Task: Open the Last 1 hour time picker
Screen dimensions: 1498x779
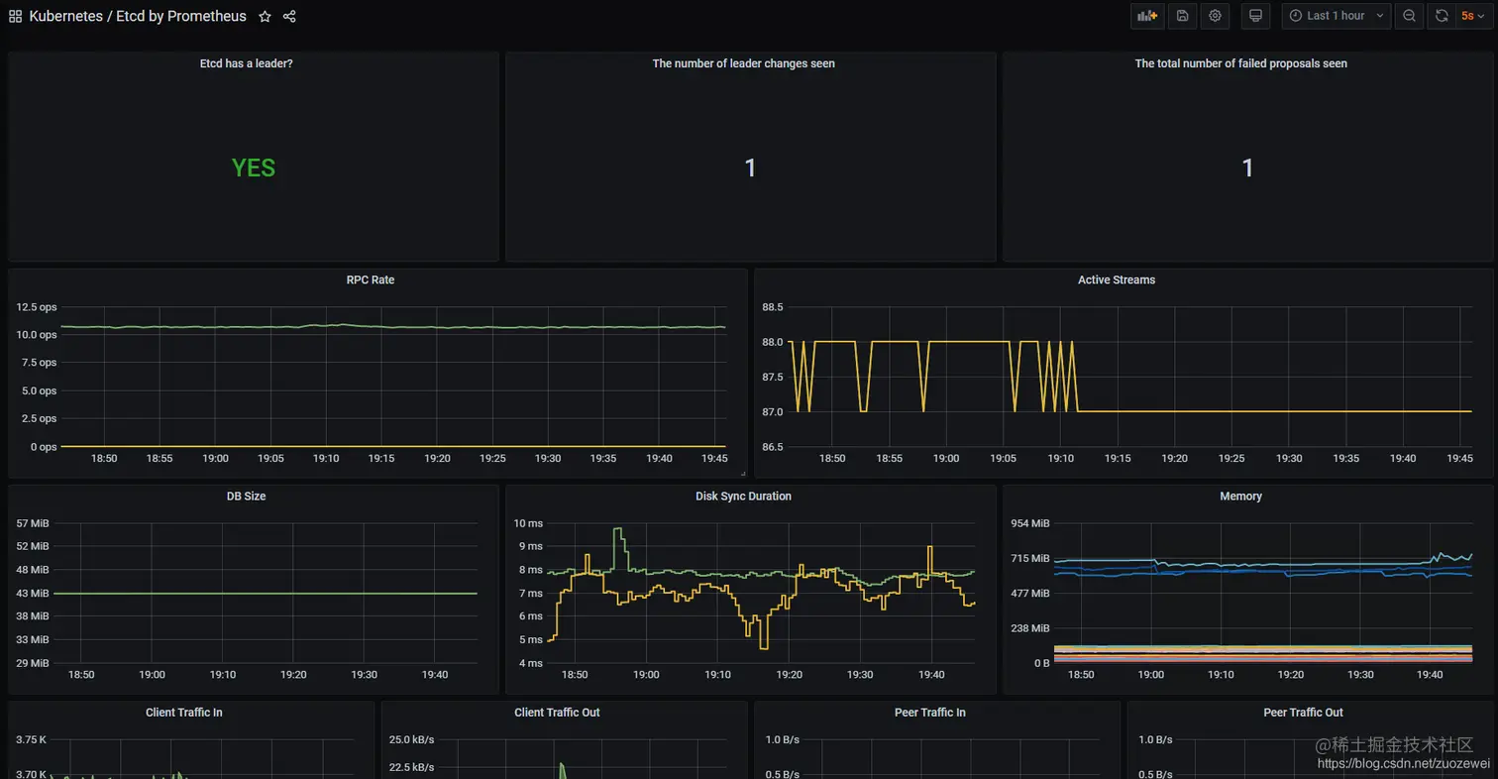Action: coord(1337,16)
